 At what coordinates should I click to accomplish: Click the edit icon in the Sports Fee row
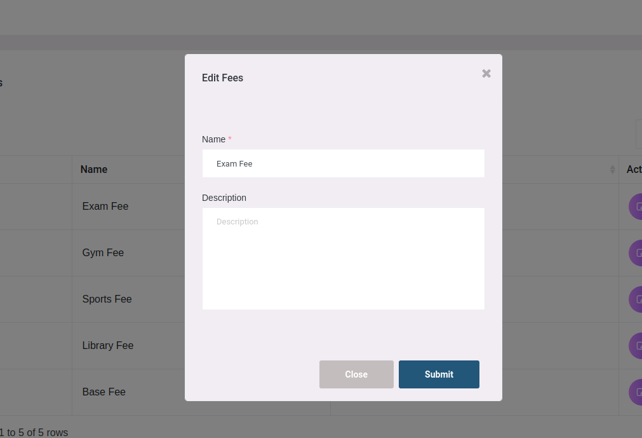click(636, 299)
